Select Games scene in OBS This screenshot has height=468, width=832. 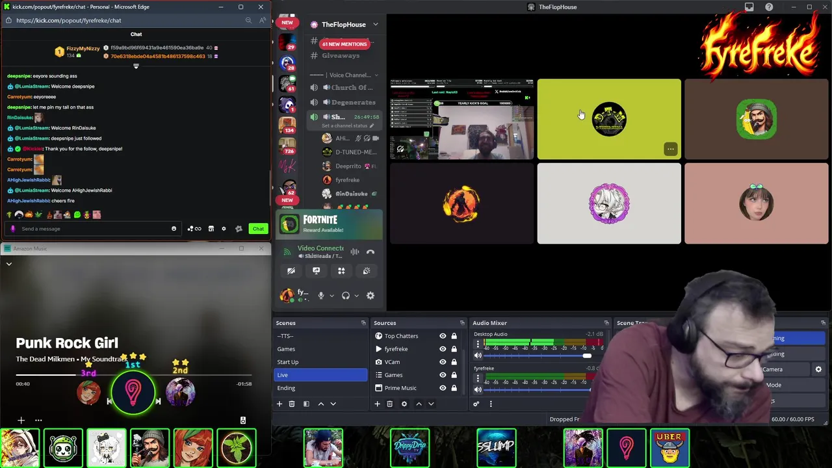pos(321,349)
